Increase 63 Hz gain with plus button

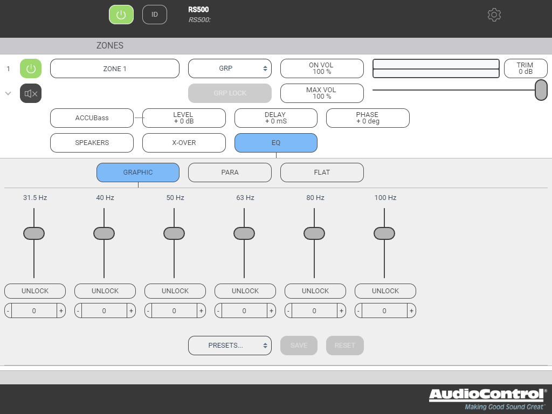[x=271, y=310]
